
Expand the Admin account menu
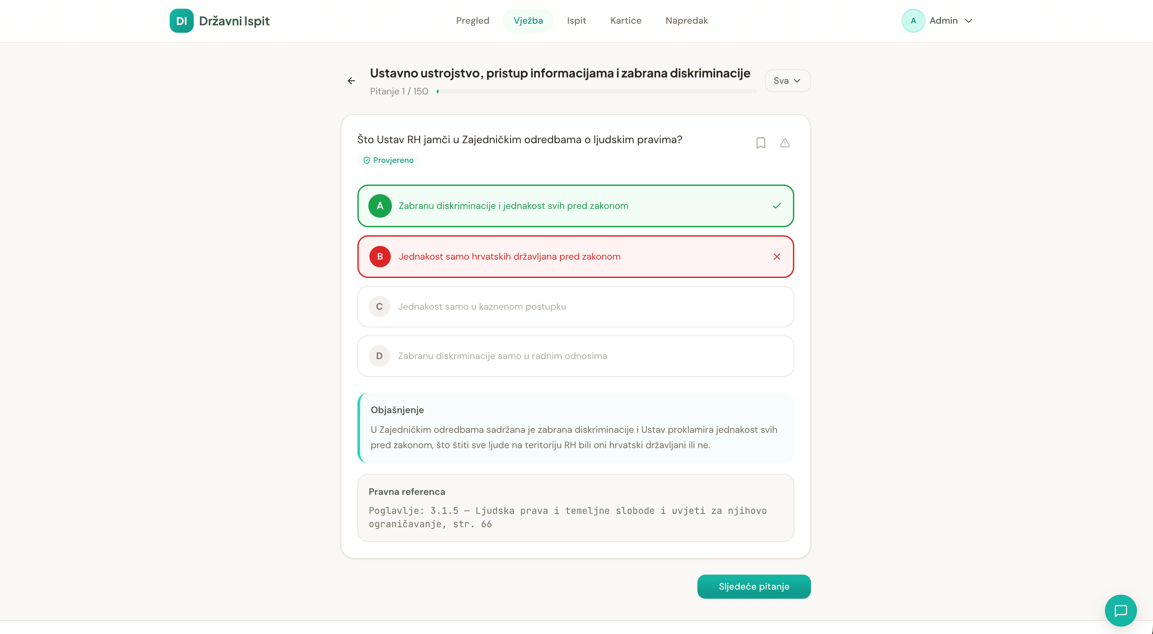[968, 21]
